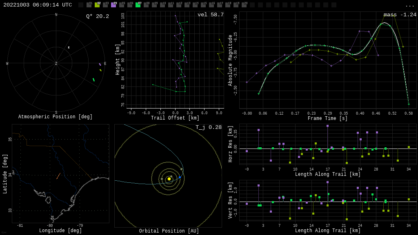Click the blue Earth dot on orbit
This screenshot has height=235, width=418.
[180, 177]
